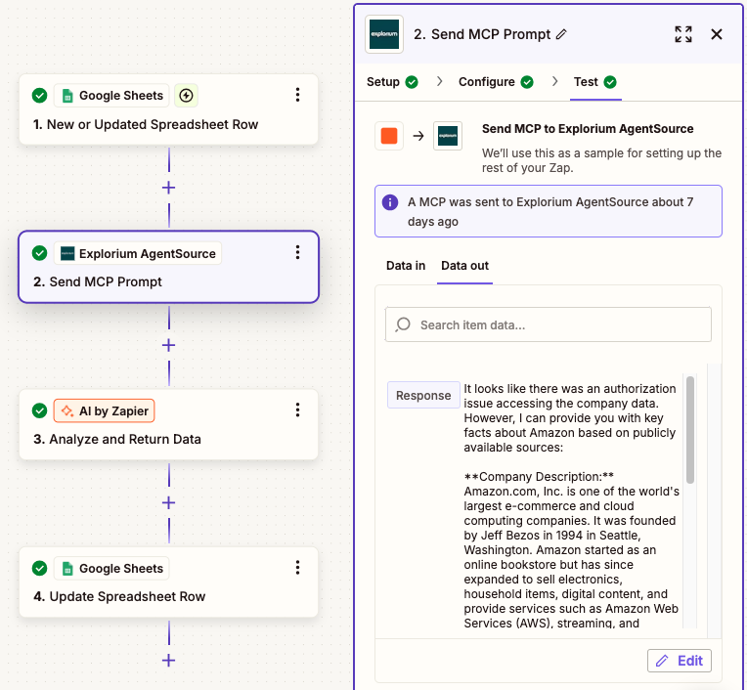Image resolution: width=747 pixels, height=690 pixels.
Task: Open the AI by Zapier step three-dot menu
Action: click(297, 410)
